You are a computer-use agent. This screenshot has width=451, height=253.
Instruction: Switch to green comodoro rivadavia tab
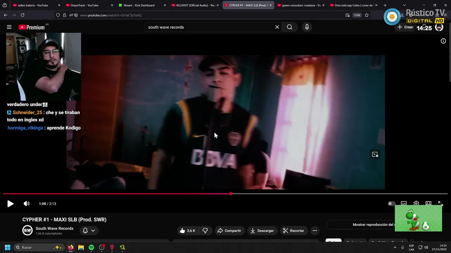pos(301,5)
